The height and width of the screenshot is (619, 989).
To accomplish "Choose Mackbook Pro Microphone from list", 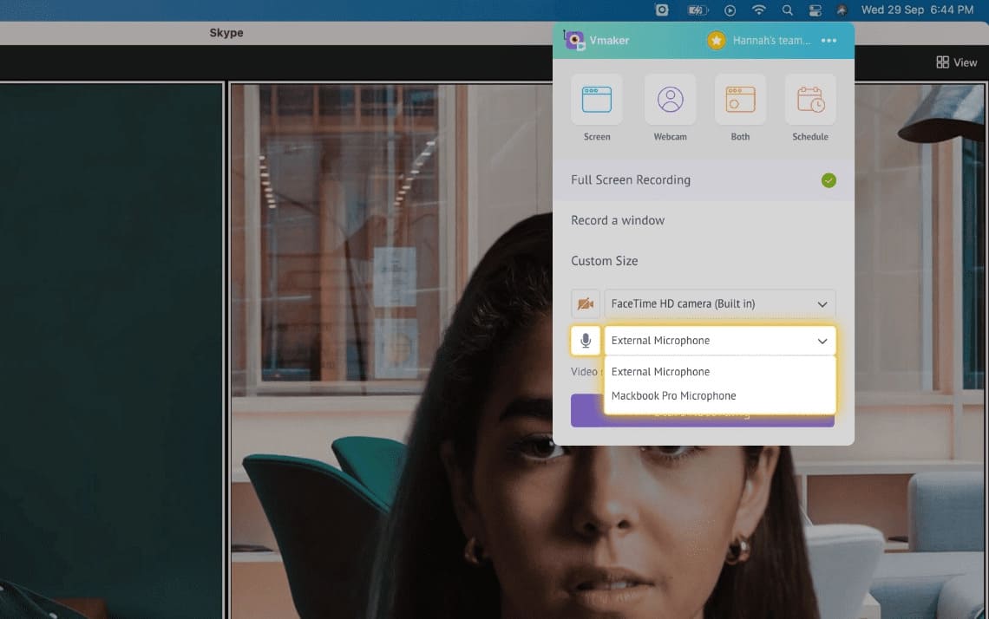I will click(x=673, y=396).
